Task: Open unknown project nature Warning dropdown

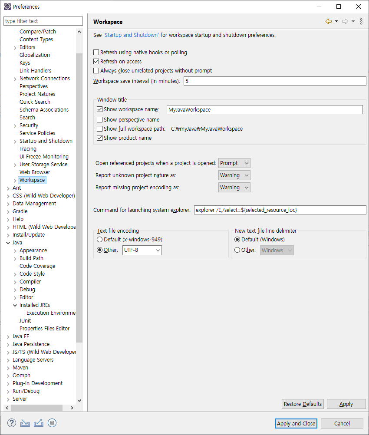Action: (x=234, y=175)
